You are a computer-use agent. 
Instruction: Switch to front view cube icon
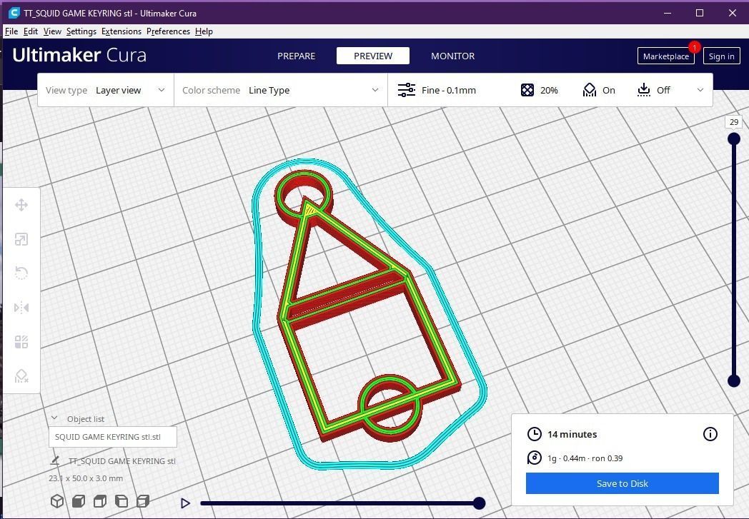tap(79, 501)
